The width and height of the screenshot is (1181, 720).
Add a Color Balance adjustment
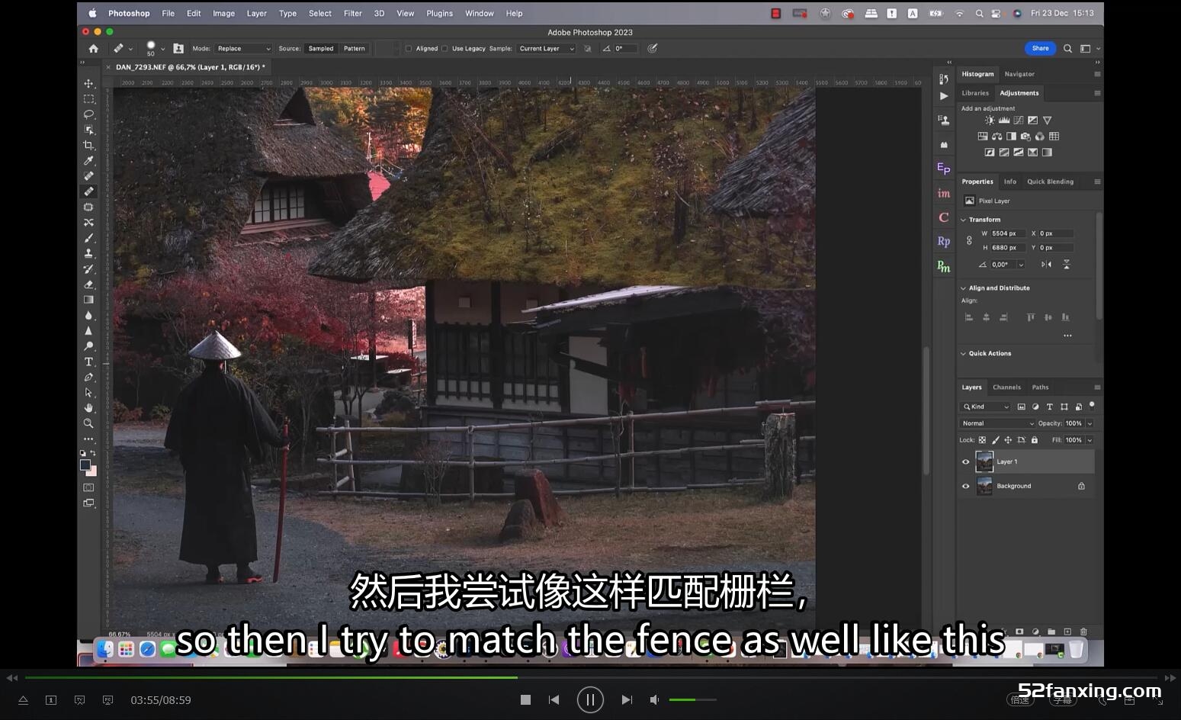click(997, 137)
